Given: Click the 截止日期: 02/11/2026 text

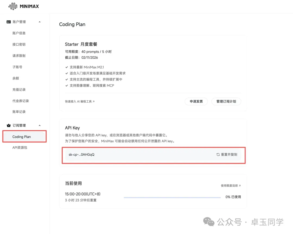Looking at the screenshot, I should tap(81, 57).
